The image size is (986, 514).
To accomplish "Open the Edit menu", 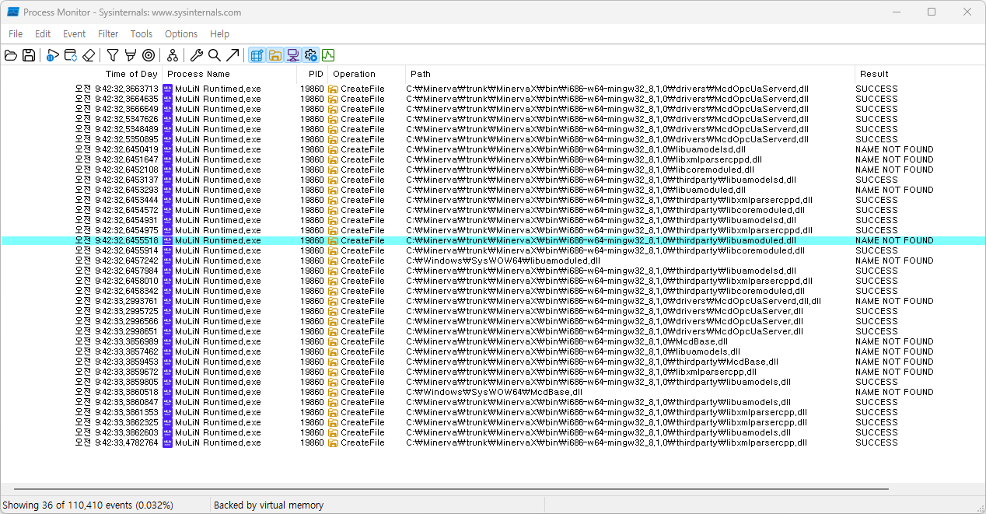I will point(43,34).
